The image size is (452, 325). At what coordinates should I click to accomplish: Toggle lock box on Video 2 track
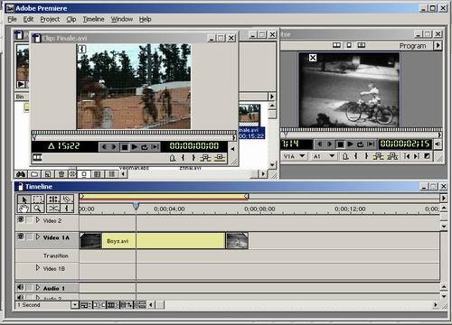pyautogui.click(x=29, y=220)
